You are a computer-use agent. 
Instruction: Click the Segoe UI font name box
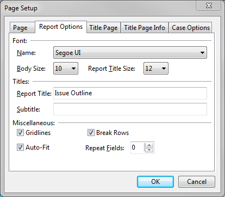(130, 53)
